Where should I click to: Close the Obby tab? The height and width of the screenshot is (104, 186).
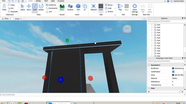tap(10, 19)
